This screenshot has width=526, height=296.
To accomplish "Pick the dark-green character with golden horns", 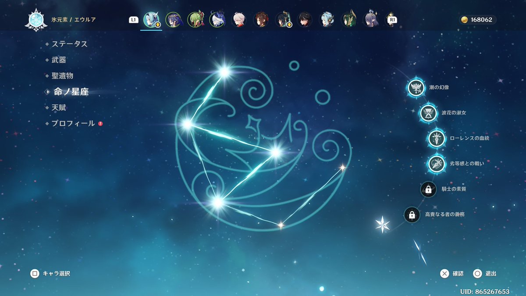I will pyautogui.click(x=348, y=20).
